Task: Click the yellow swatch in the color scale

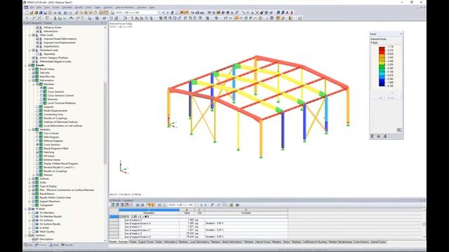Action: pos(382,63)
